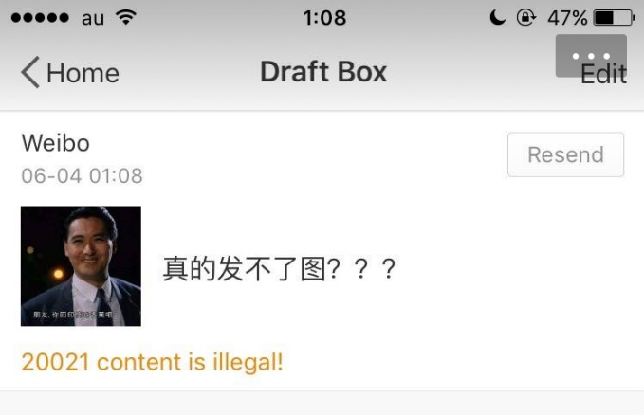
Task: Tap the rotation lock icon
Action: pos(525,18)
